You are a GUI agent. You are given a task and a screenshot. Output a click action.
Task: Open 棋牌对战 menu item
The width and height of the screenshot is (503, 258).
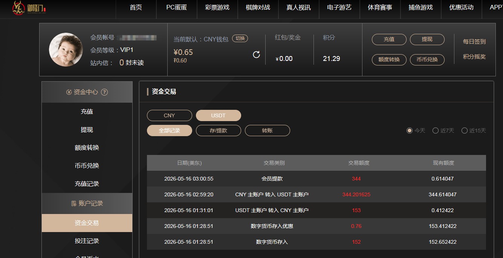click(x=258, y=8)
